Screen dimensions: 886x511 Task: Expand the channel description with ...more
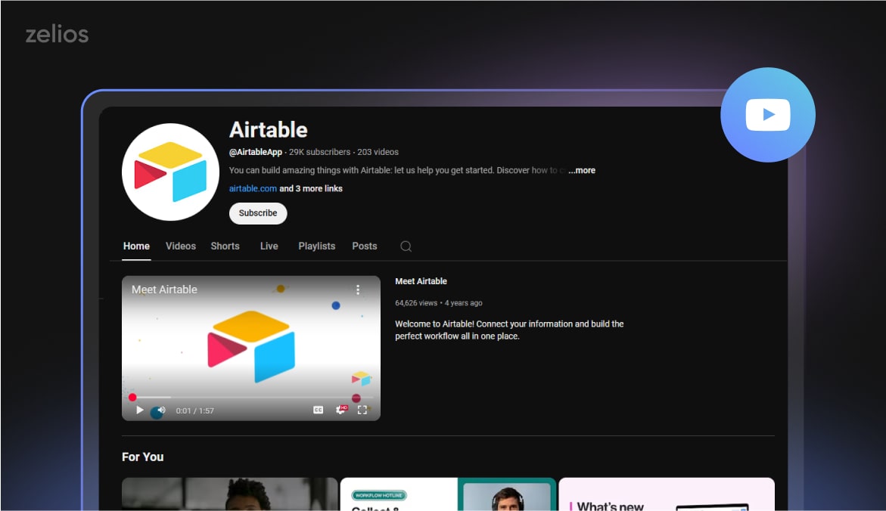581,170
